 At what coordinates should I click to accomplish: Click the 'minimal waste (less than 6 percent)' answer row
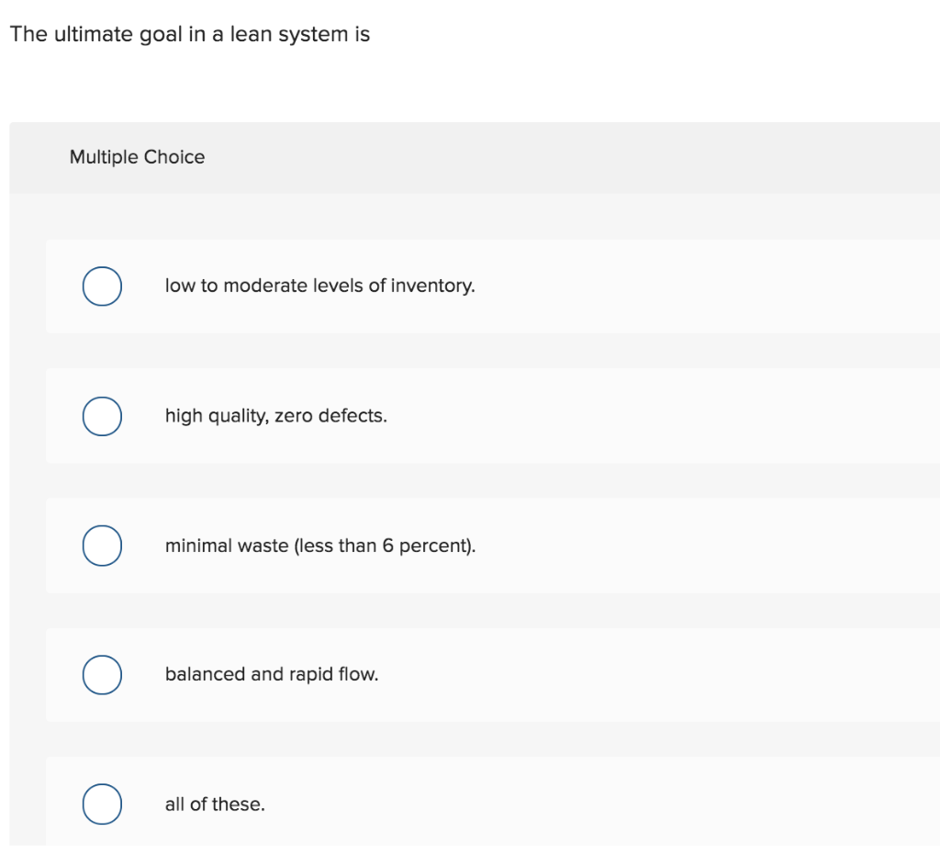click(459, 546)
